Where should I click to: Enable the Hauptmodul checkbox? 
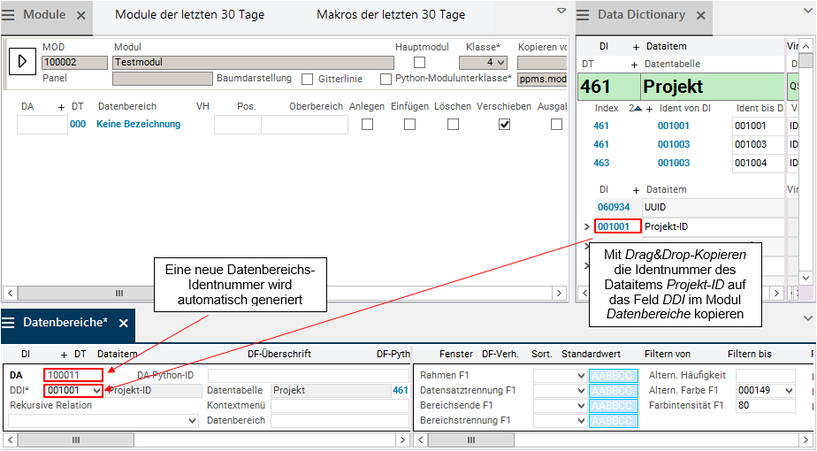click(420, 63)
